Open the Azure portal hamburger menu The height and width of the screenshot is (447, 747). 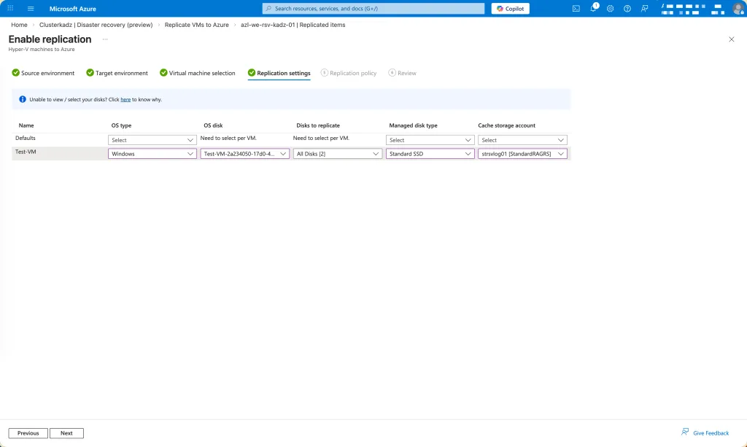pyautogui.click(x=31, y=9)
